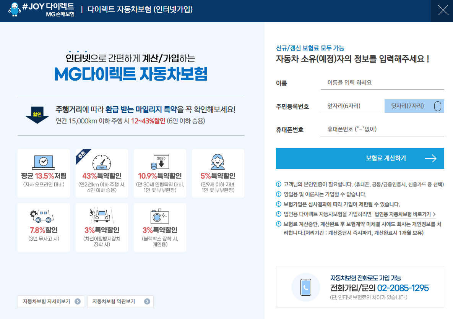The width and height of the screenshot is (453, 319).
Task: Click the car with gear icon for 7.8% 할인
Action: pos(42,216)
